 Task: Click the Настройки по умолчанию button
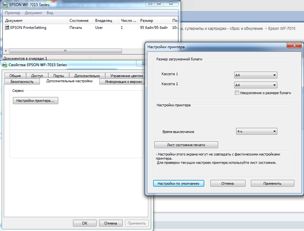(x=179, y=183)
